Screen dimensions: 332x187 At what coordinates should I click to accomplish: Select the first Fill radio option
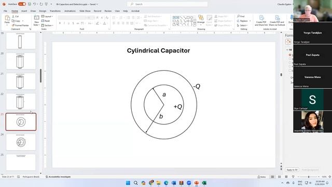coord(290,55)
